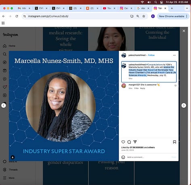This screenshot has width=191, height=185.
Task: Bookmark this page with the star icon
Action: click(x=144, y=16)
